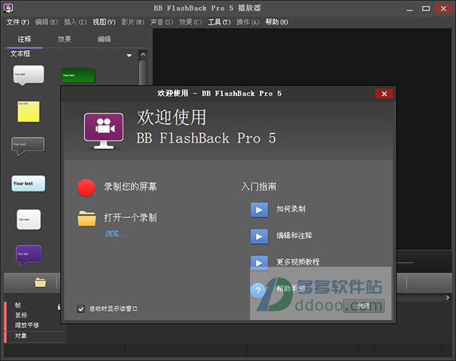Click the scroll-up arrow of annotations list
Viewport: 456px width, 361px height.
[x=143, y=55]
